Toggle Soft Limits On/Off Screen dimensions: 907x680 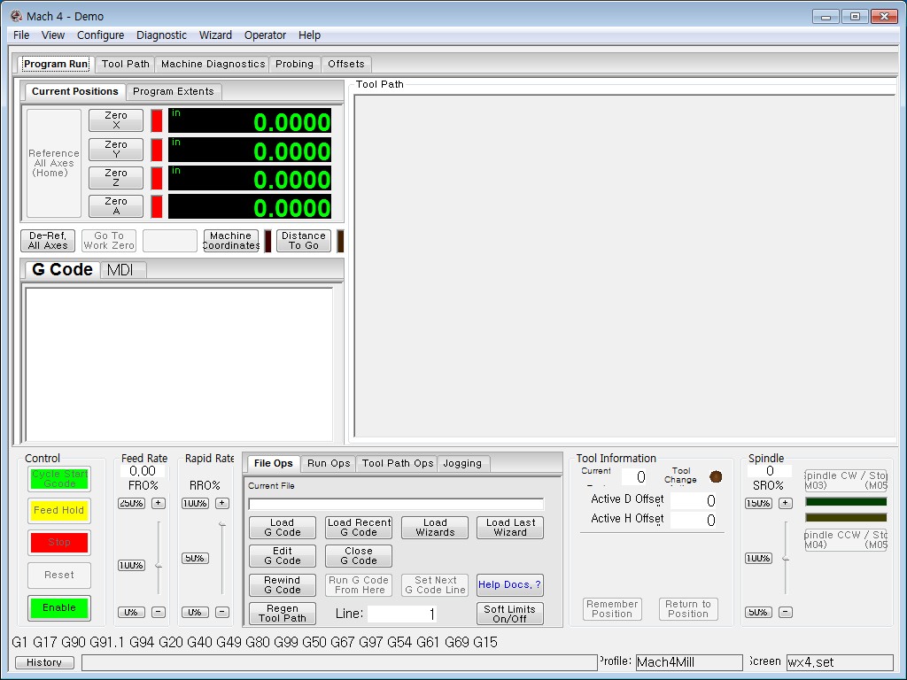[509, 614]
